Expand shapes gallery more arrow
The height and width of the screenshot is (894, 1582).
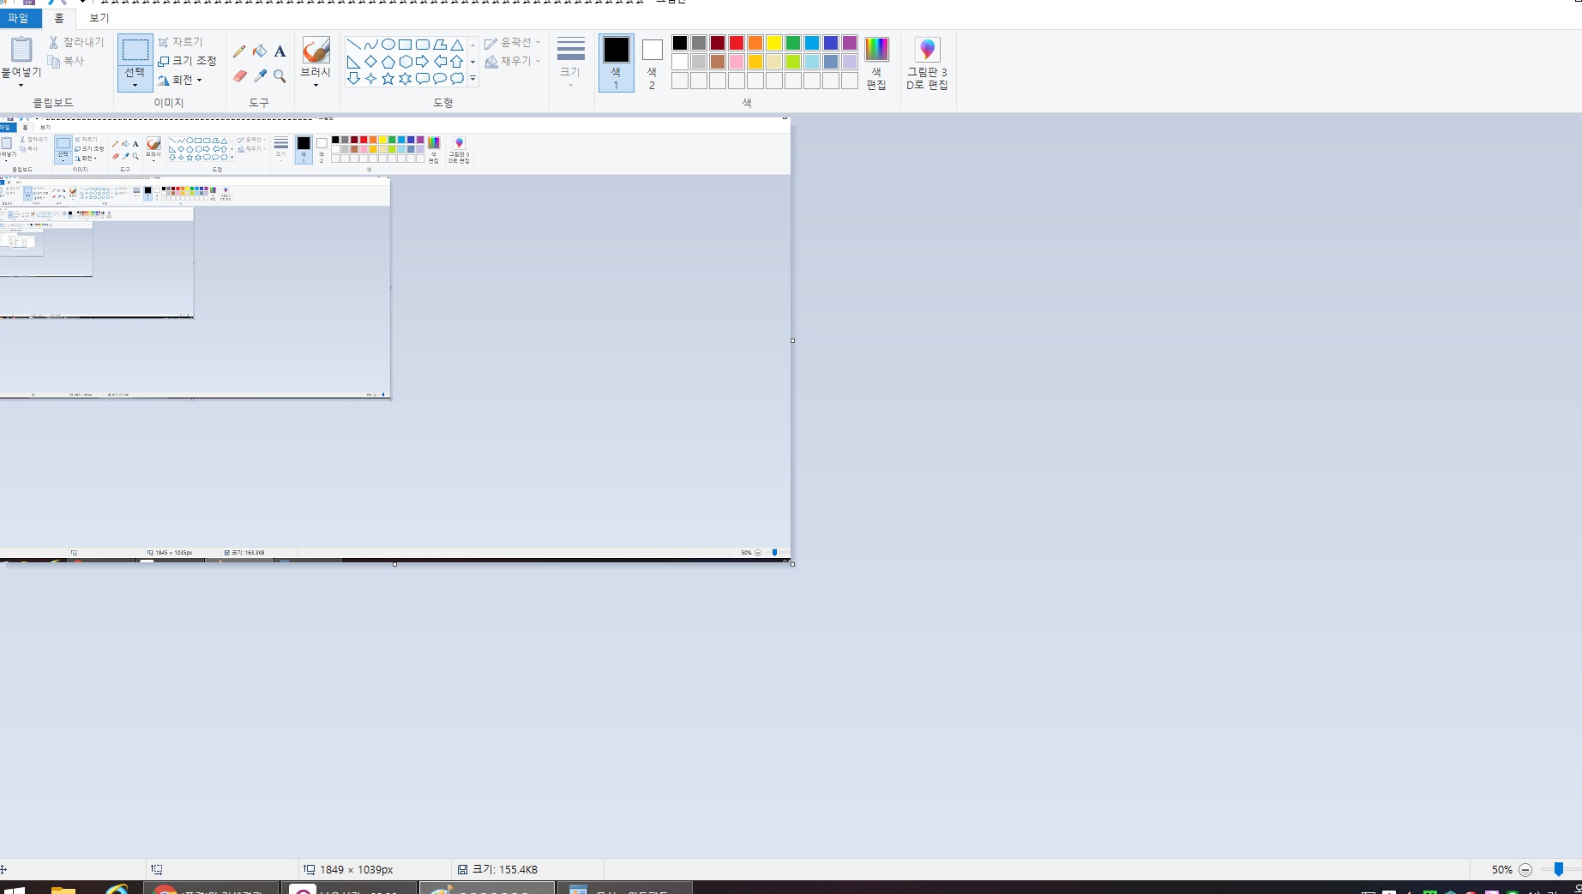[x=472, y=79]
